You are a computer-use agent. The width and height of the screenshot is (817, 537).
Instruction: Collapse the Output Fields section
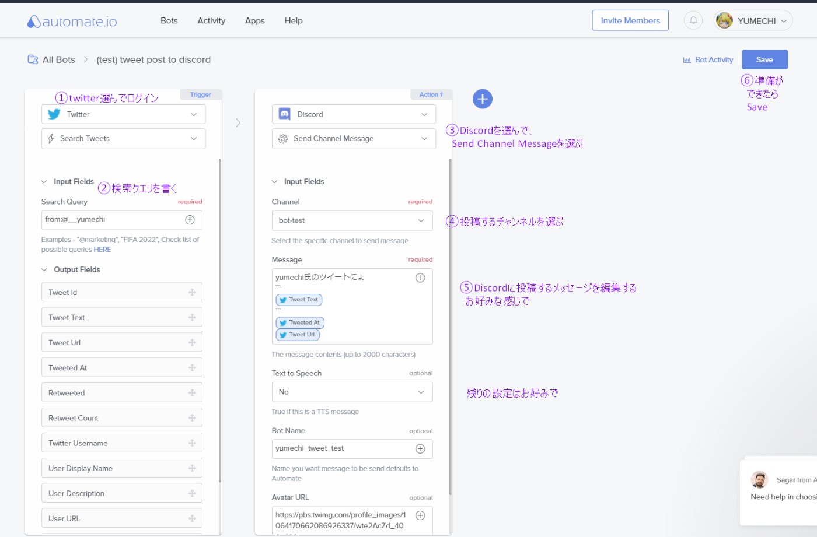(x=44, y=270)
